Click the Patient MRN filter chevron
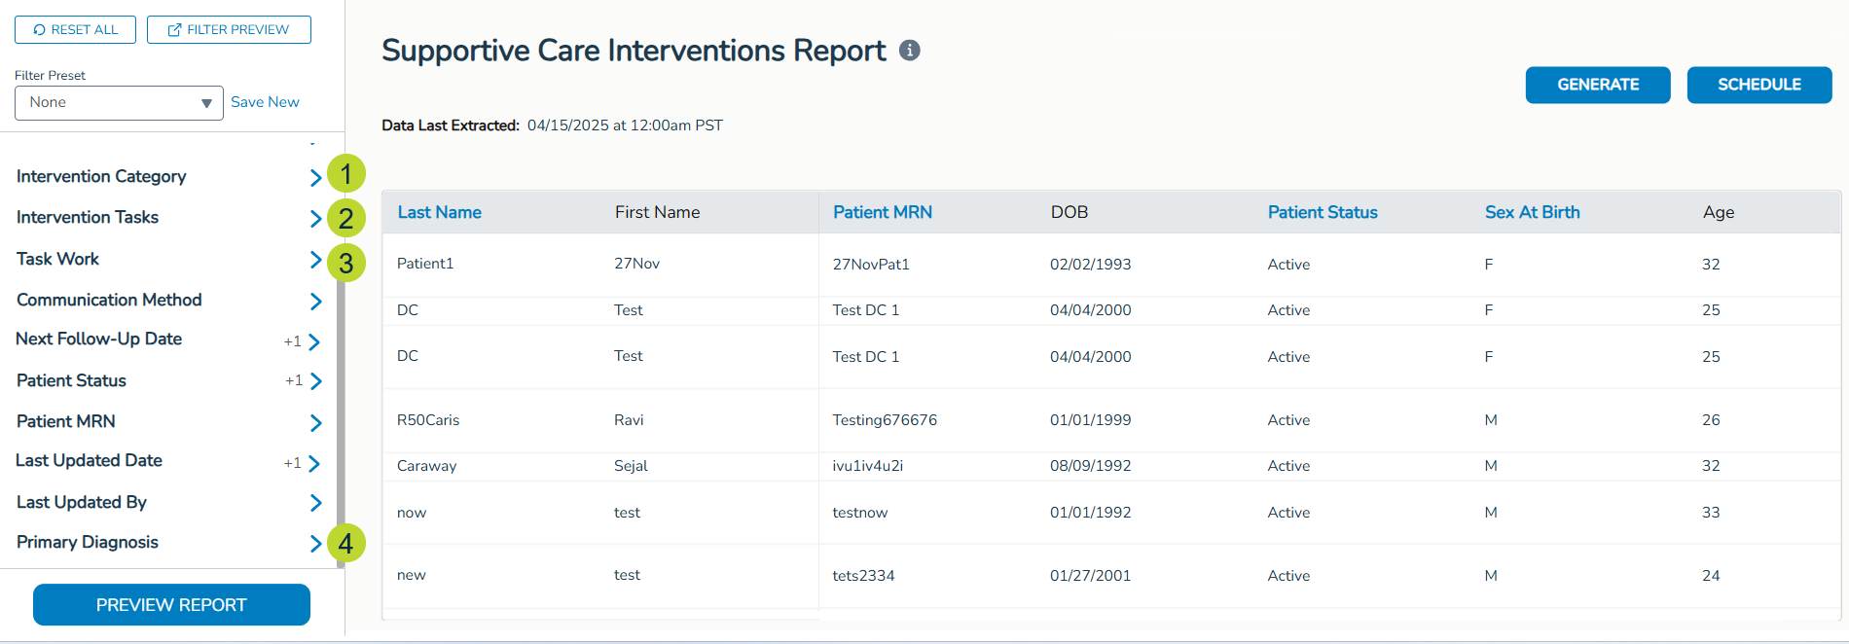 click(315, 422)
